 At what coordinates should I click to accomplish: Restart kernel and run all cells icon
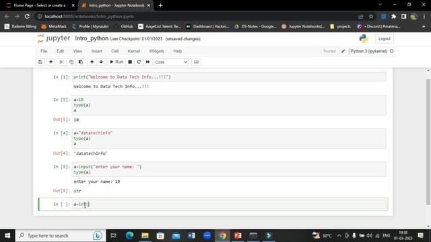click(148, 62)
